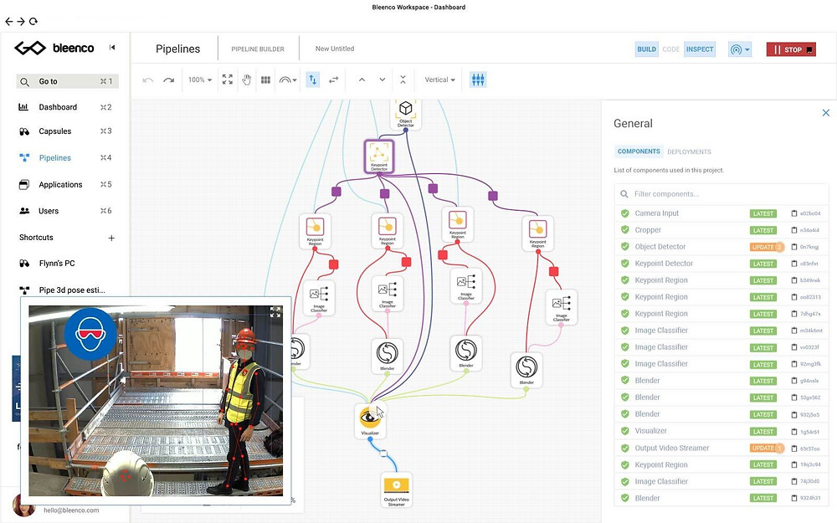Open the 100% zoom dropdown

200,79
